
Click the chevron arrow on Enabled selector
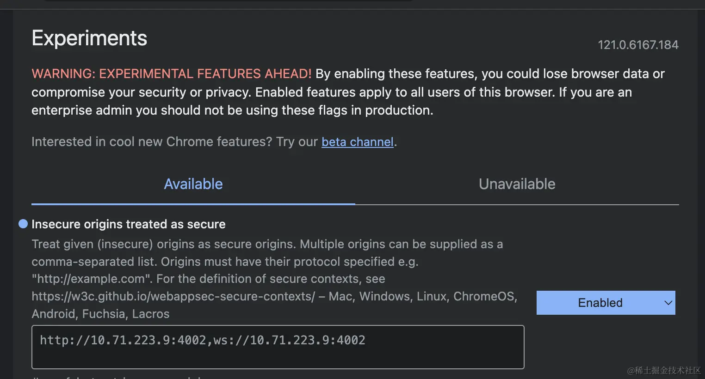coord(668,303)
